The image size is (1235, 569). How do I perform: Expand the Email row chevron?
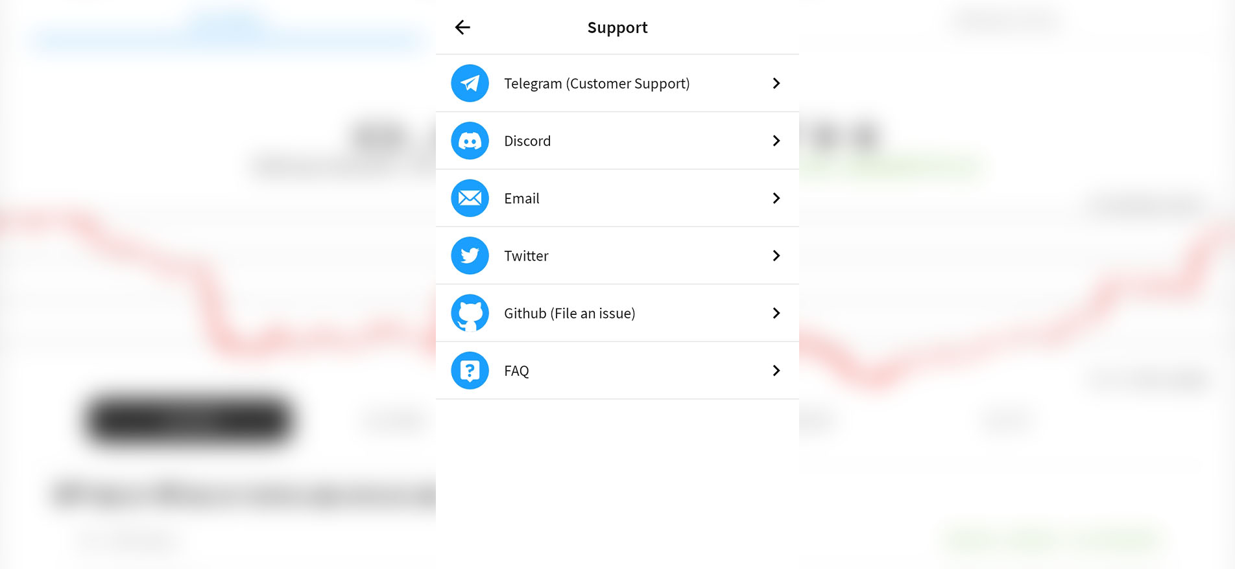(x=776, y=198)
